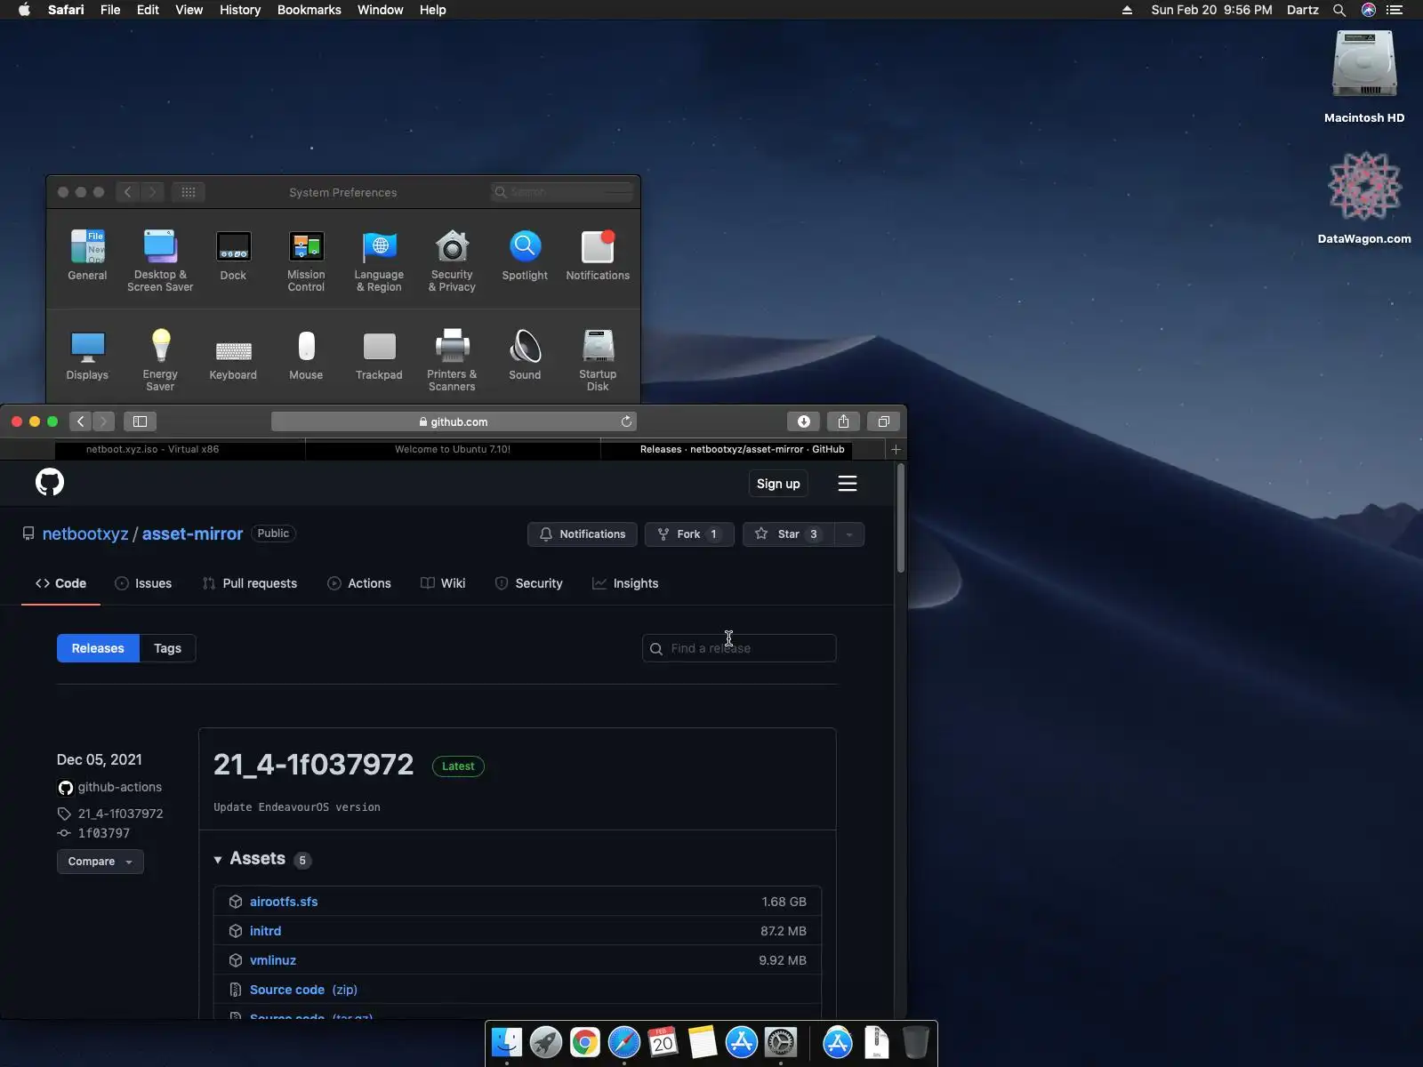This screenshot has width=1423, height=1067.
Task: Open Finder from the Dock
Action: [x=507, y=1042]
